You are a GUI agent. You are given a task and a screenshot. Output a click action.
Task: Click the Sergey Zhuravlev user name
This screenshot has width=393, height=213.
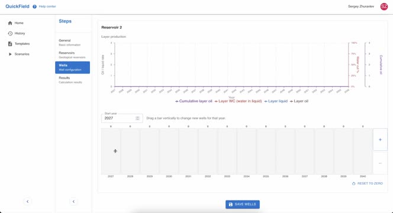click(x=361, y=7)
